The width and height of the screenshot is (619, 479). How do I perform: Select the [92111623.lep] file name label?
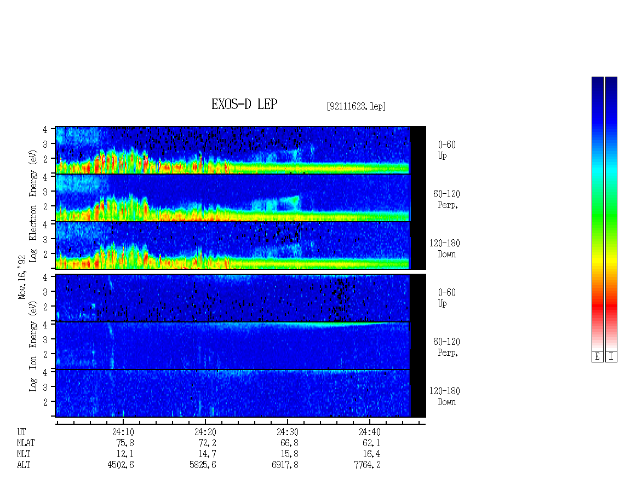click(x=356, y=106)
